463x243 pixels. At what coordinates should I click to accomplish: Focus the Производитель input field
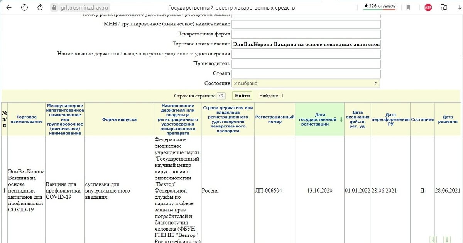coord(306,64)
